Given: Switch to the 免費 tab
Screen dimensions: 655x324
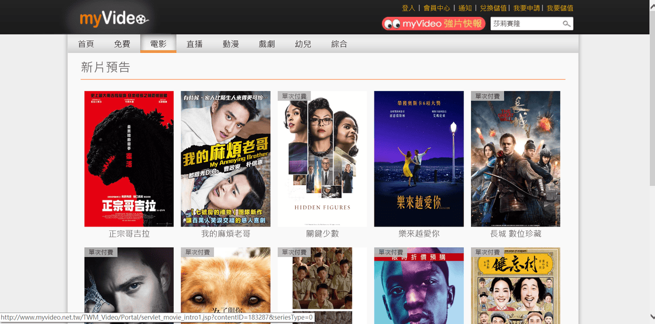Looking at the screenshot, I should [122, 44].
